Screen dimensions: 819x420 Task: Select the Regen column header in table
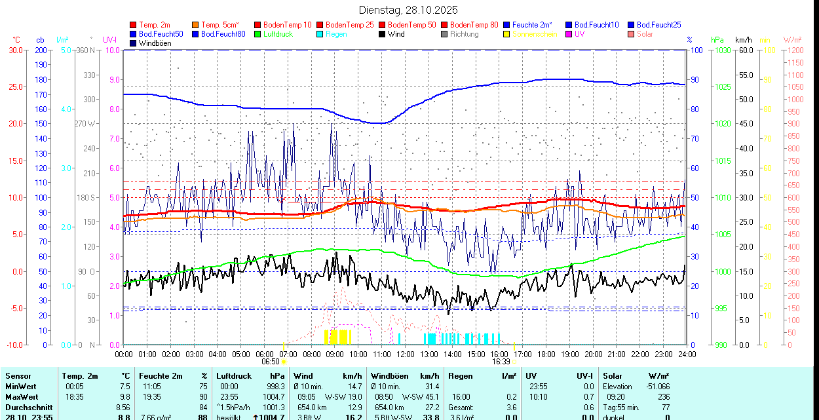[x=461, y=376]
